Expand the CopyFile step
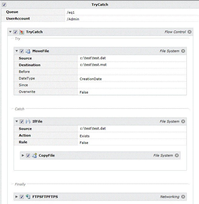 [23, 155]
